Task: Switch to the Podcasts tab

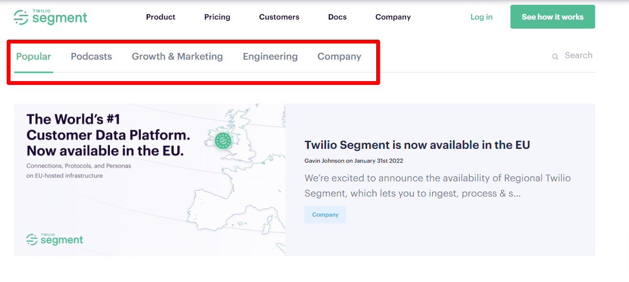Action: pyautogui.click(x=91, y=56)
